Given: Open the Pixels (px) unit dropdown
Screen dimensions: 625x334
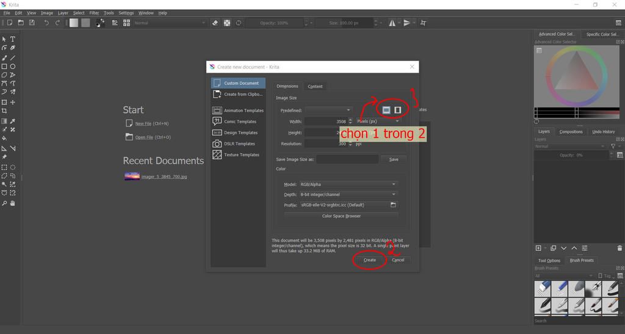Looking at the screenshot, I should (378, 121).
